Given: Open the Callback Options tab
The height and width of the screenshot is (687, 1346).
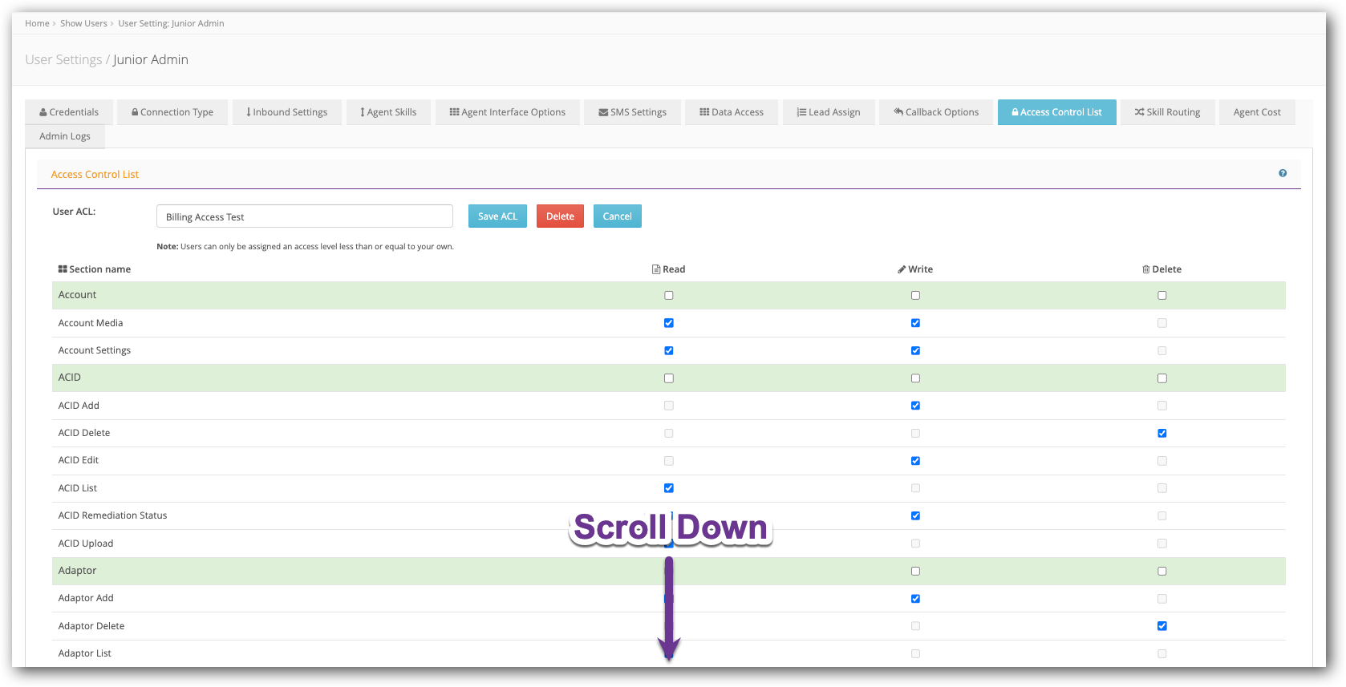Looking at the screenshot, I should tap(935, 112).
